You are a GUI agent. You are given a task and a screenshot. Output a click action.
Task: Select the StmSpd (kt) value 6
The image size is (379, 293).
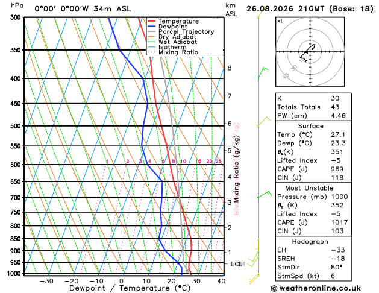(x=333, y=276)
